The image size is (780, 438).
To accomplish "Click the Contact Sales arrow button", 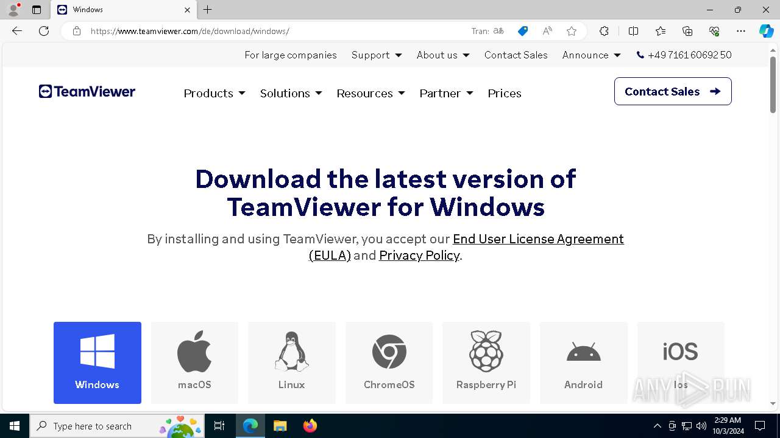I will 673,91.
